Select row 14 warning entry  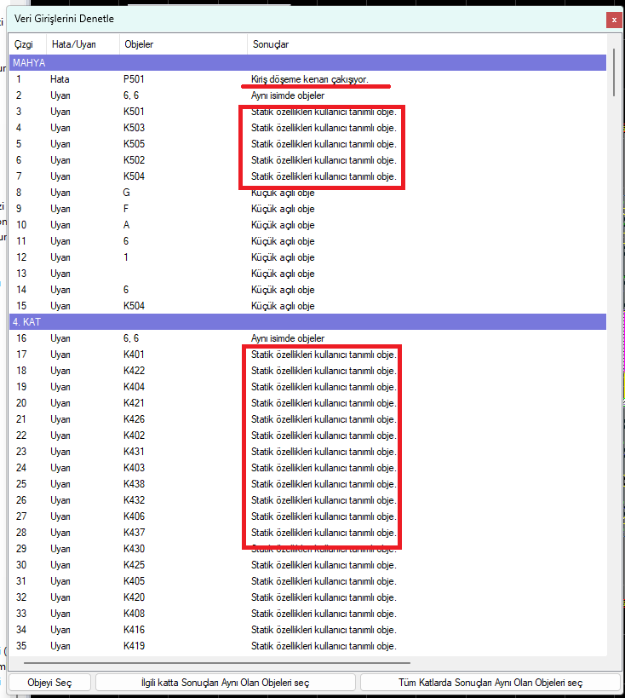(x=308, y=290)
